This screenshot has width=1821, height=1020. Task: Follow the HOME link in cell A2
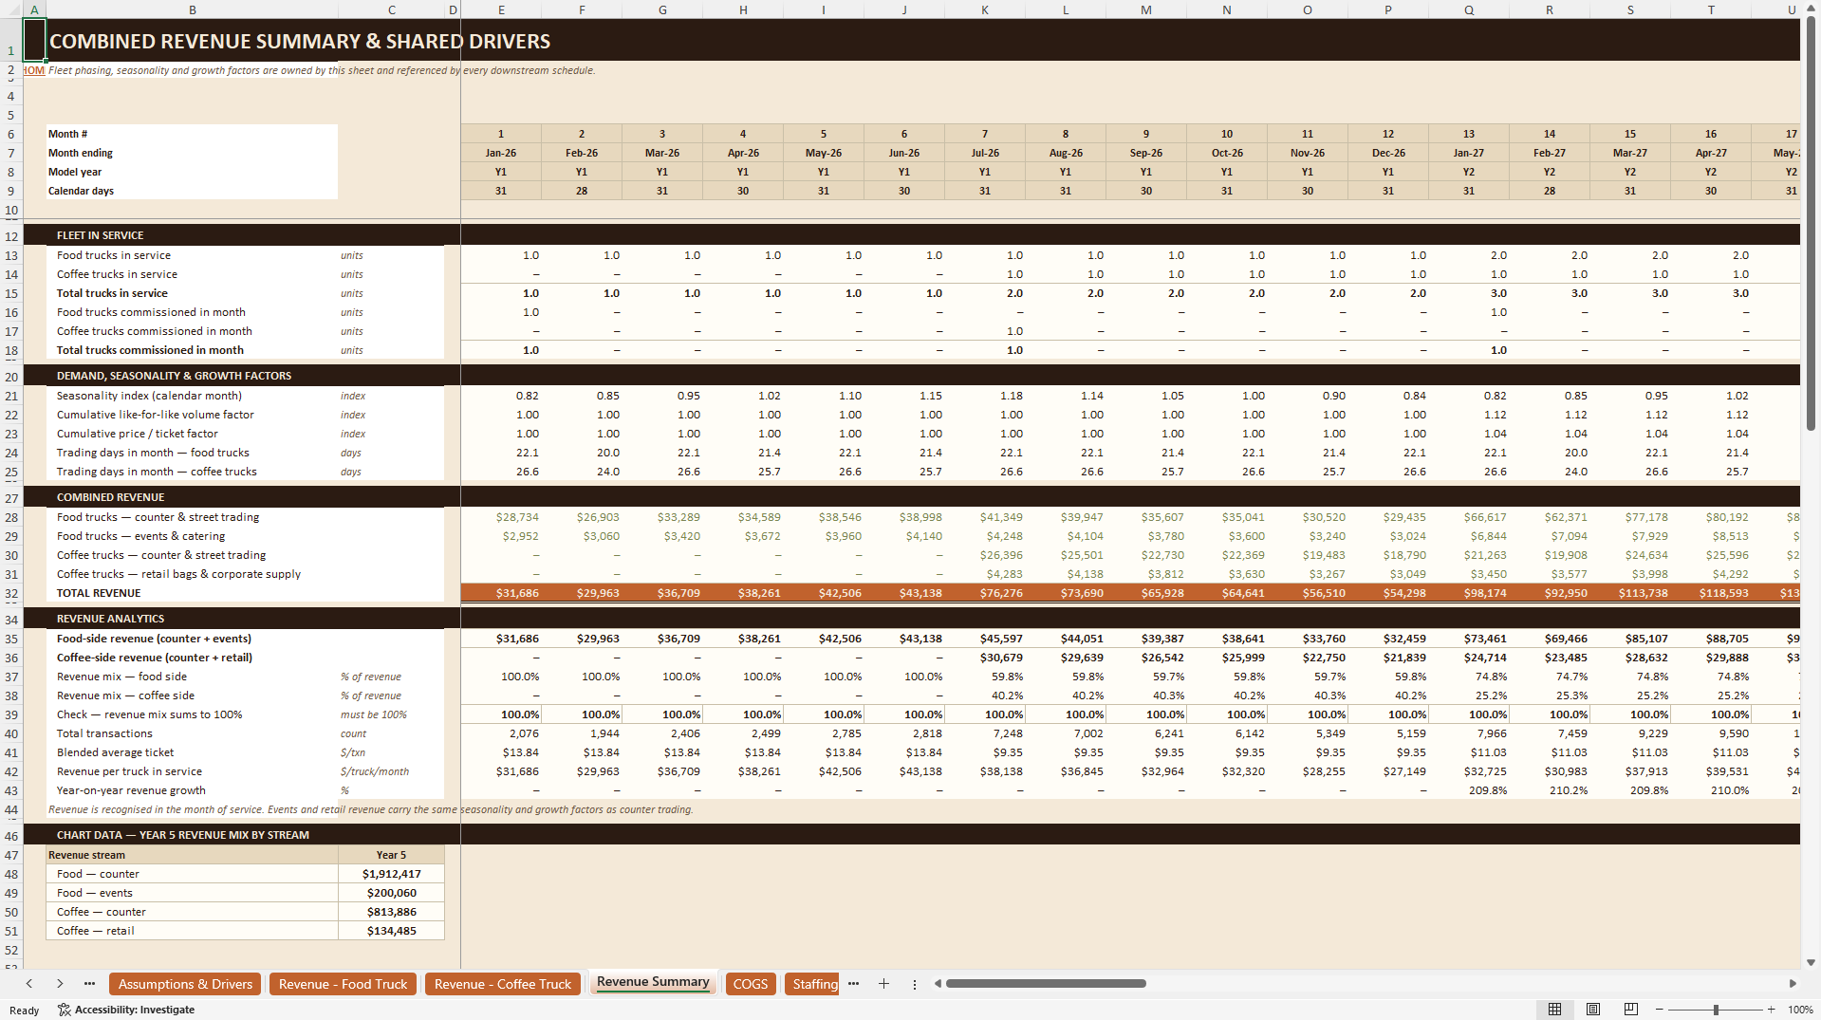pyautogui.click(x=34, y=70)
